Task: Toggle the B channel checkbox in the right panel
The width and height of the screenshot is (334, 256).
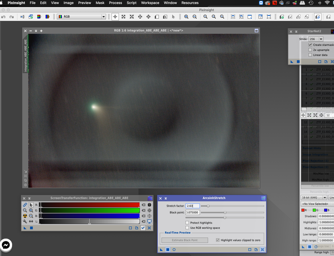Action: [325, 210]
